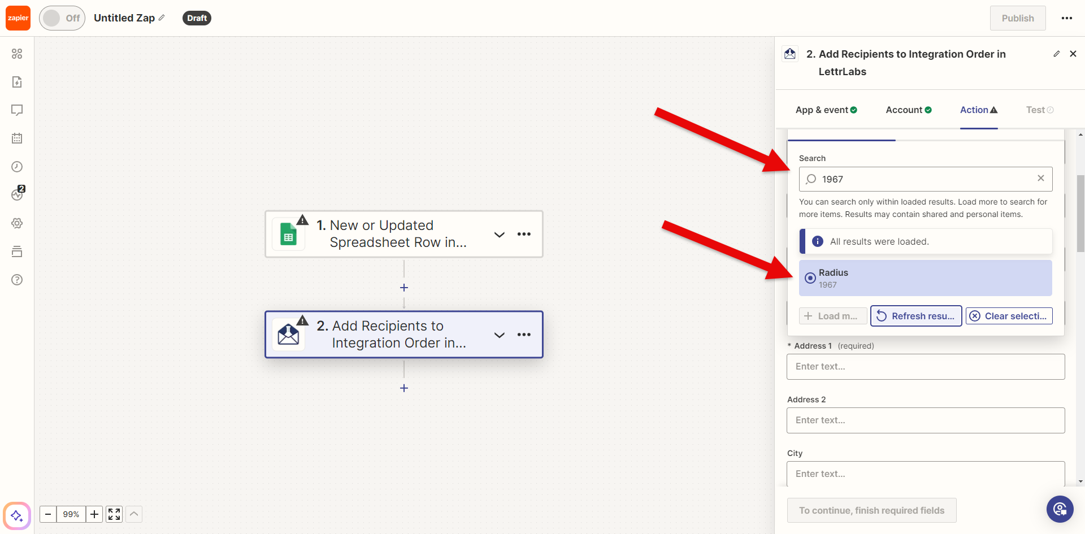Image resolution: width=1085 pixels, height=534 pixels.
Task: Open the status icon with 2 badge
Action: coord(17,194)
